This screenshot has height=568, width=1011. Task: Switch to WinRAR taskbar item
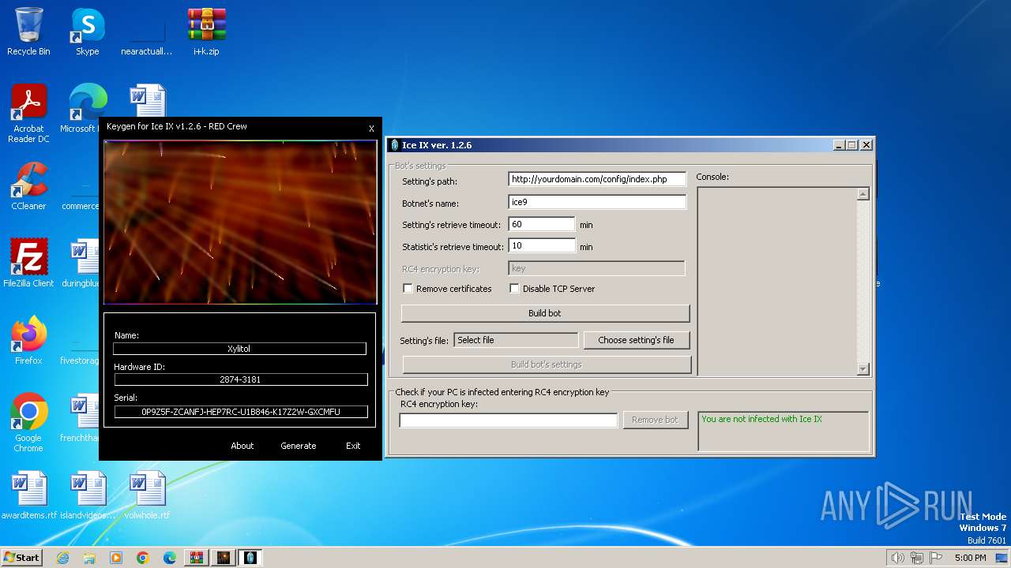click(197, 558)
